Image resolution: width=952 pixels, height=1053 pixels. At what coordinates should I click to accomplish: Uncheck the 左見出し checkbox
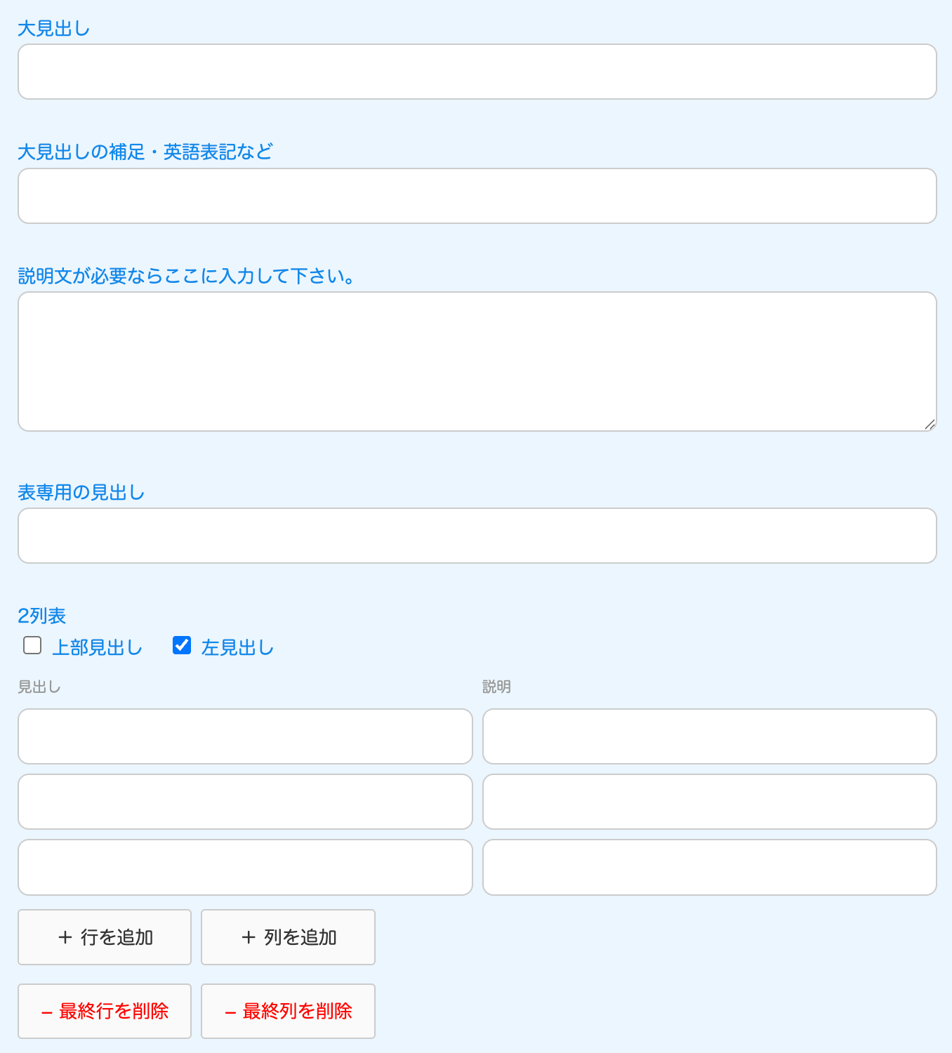pyautogui.click(x=182, y=645)
